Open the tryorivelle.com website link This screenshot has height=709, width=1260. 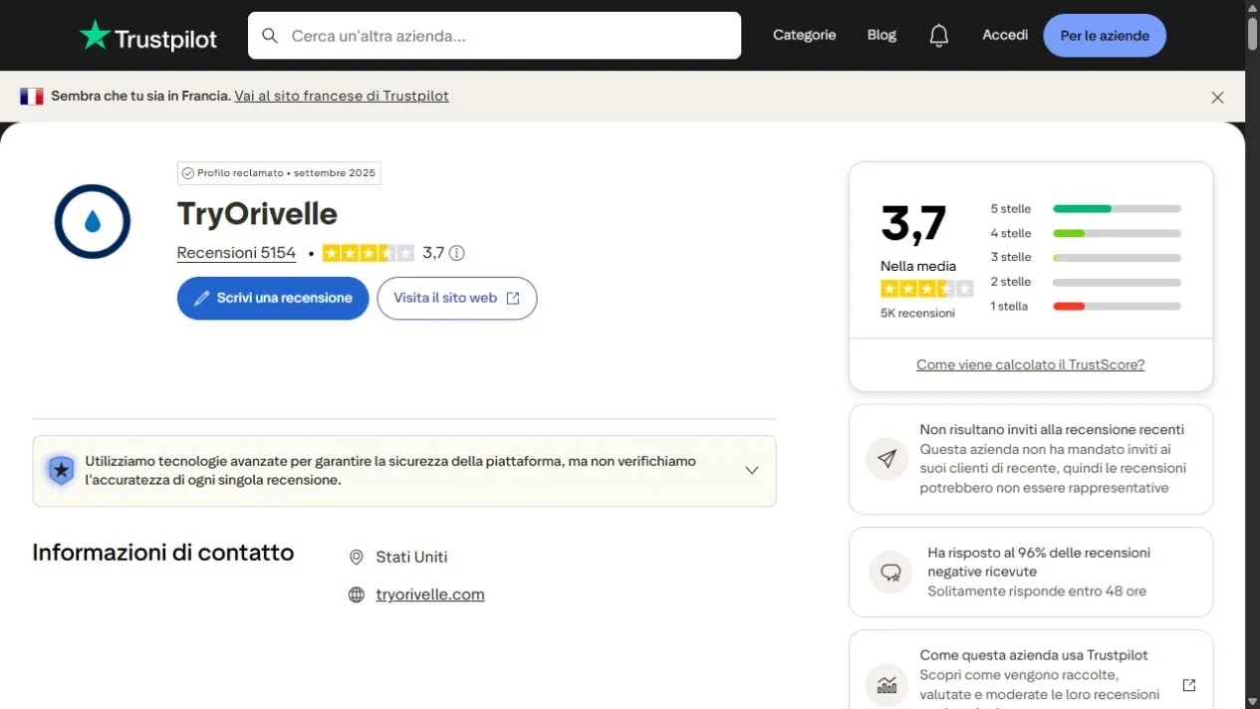430,595
